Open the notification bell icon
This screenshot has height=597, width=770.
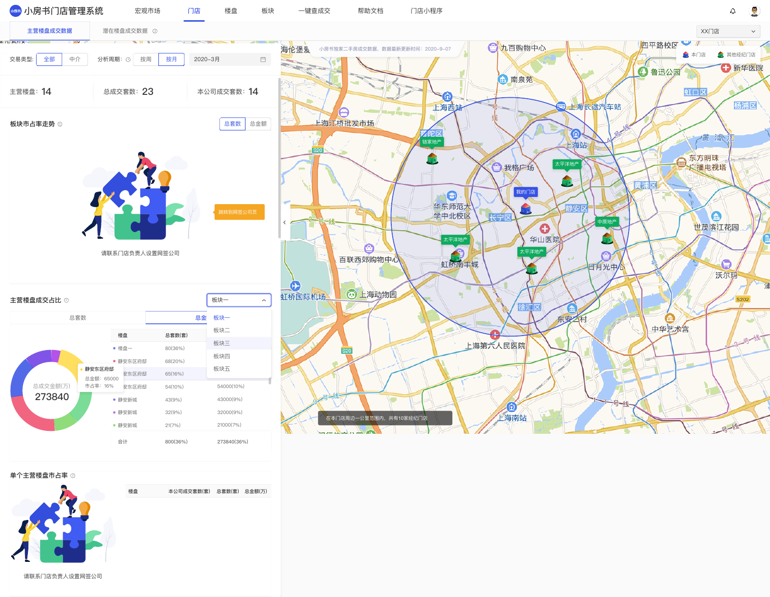[x=732, y=11]
